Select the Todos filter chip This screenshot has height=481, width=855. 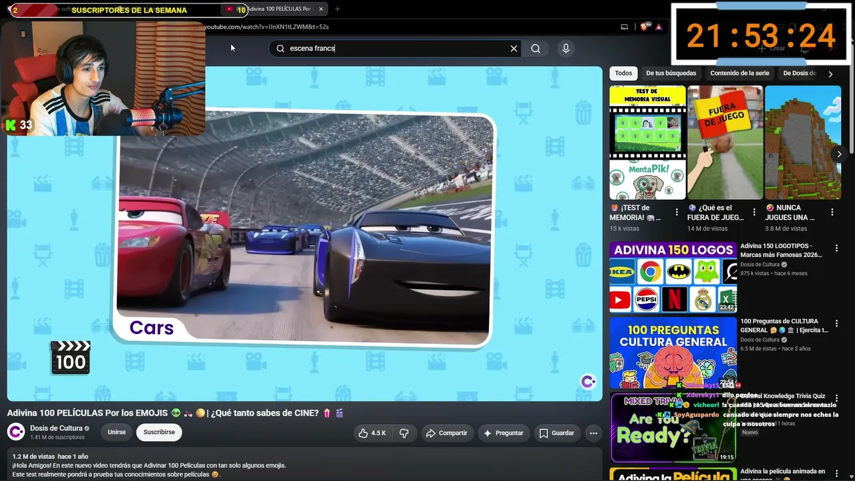point(623,73)
